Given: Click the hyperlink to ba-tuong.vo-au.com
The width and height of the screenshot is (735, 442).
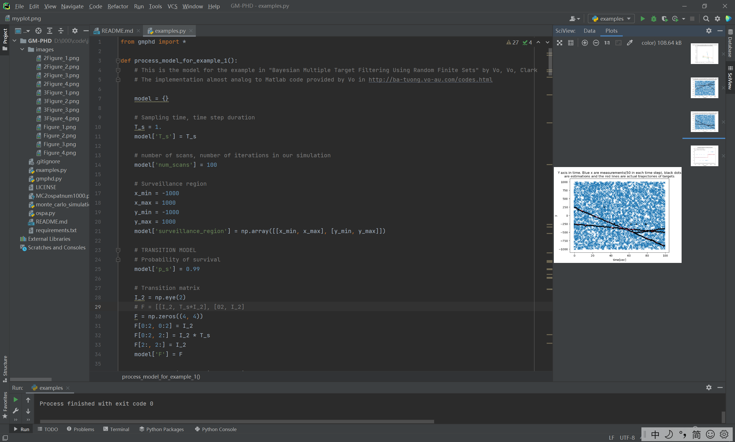Looking at the screenshot, I should [430, 79].
